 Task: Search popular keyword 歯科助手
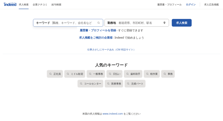point(133,74)
